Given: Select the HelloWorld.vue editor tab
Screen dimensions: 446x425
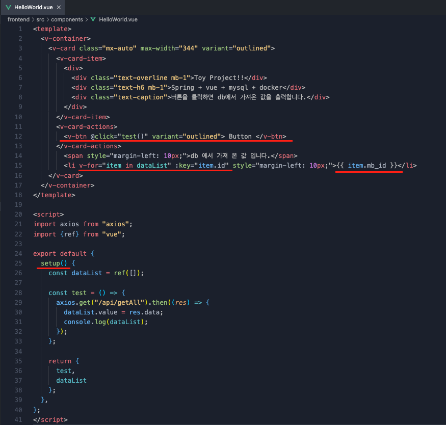Looking at the screenshot, I should pos(33,8).
